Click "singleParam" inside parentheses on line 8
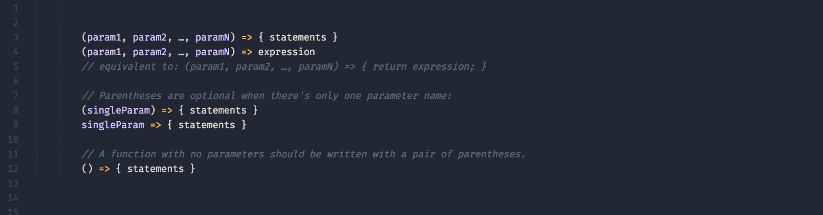The width and height of the screenshot is (823, 215). pos(118,110)
